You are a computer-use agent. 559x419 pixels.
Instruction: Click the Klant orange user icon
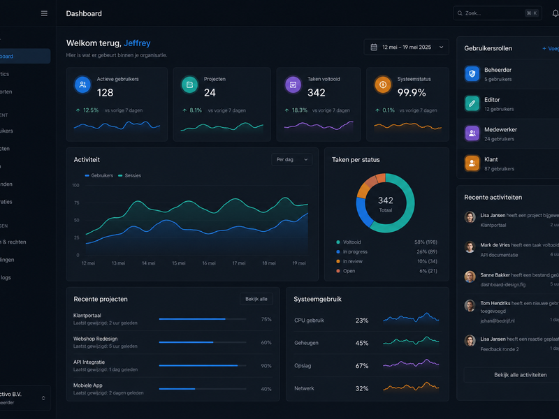472,163
